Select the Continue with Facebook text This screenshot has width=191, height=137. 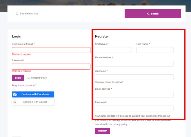point(35,94)
